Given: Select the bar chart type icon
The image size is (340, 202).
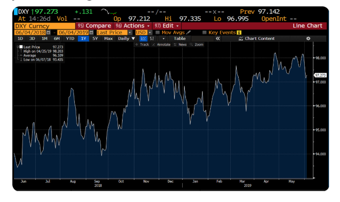Looking at the screenshot, I should 152,39.
